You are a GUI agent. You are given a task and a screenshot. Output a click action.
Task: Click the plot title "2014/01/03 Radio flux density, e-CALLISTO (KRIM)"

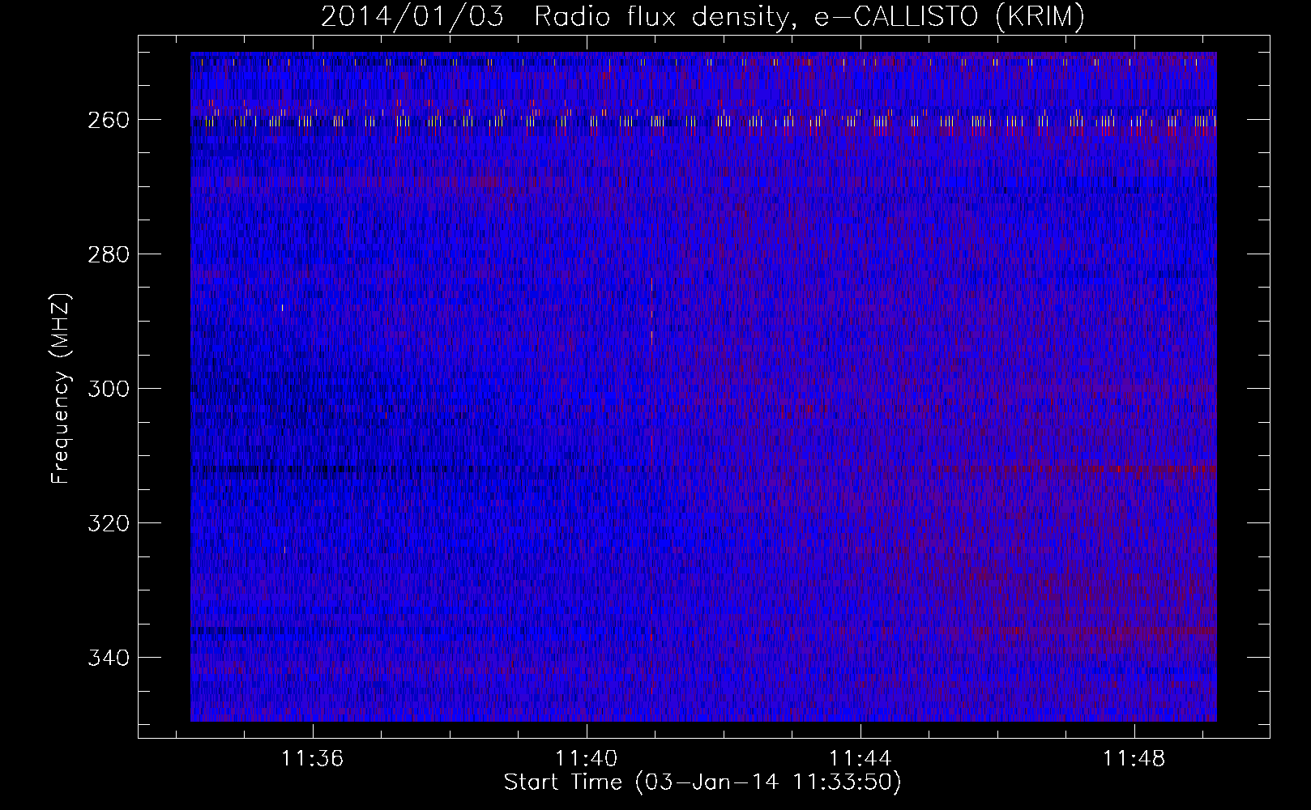tap(702, 16)
